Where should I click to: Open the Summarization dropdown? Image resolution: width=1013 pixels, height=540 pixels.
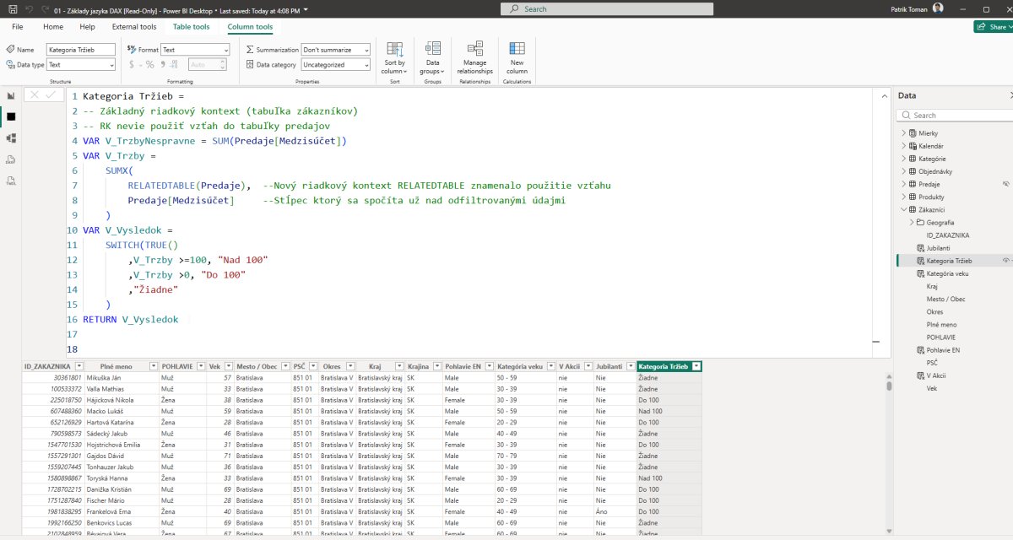[x=335, y=51]
